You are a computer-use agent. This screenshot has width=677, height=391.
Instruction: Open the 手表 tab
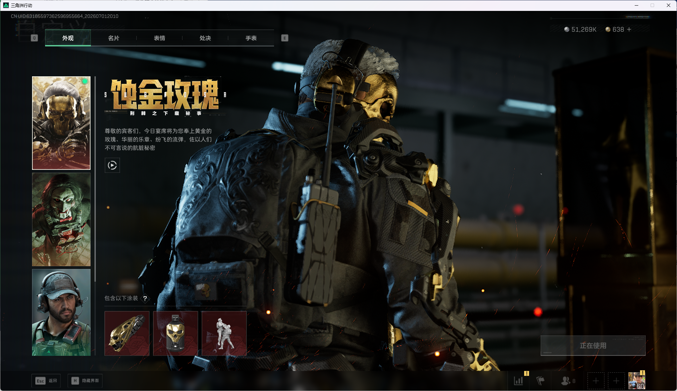(251, 38)
